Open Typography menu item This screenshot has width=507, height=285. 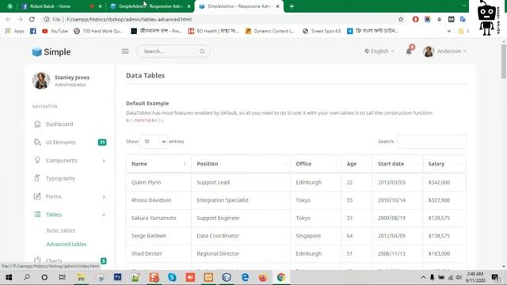tap(60, 178)
